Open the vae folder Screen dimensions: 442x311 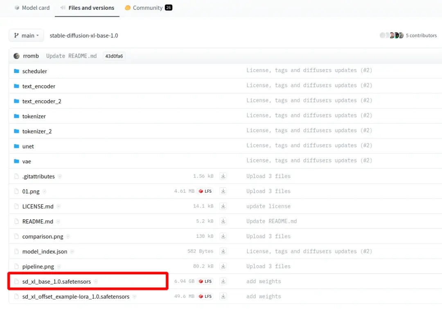[x=27, y=161]
